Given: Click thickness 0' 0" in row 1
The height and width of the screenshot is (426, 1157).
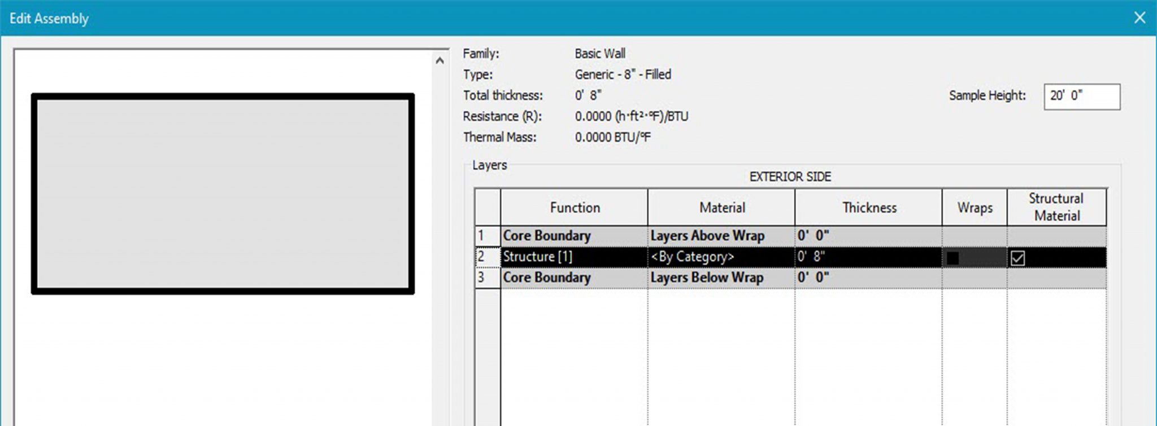Looking at the screenshot, I should point(868,236).
